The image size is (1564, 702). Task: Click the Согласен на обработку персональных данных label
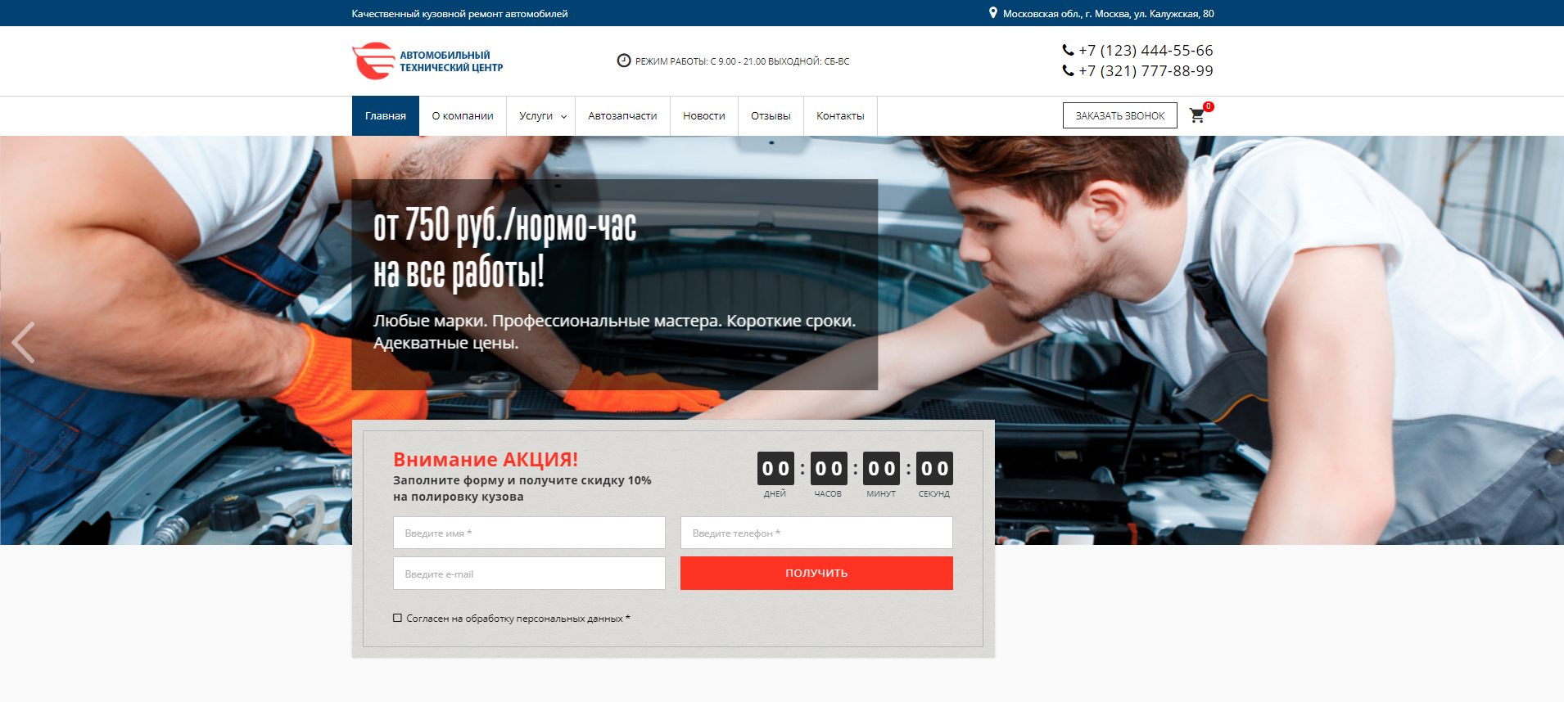(518, 619)
